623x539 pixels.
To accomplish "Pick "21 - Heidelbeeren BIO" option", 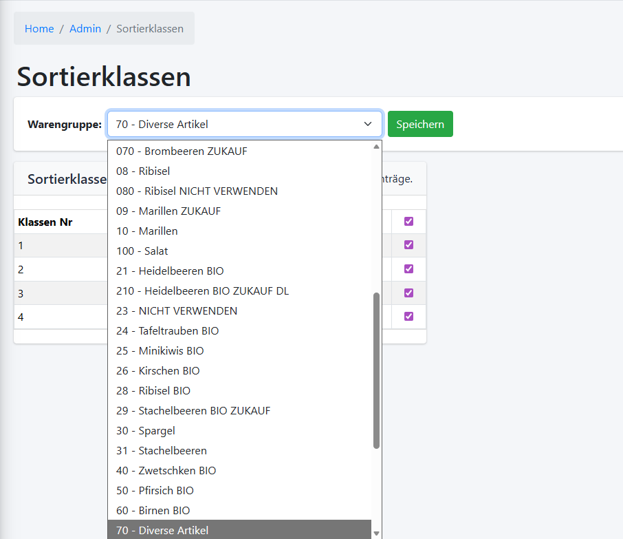I will tap(169, 271).
